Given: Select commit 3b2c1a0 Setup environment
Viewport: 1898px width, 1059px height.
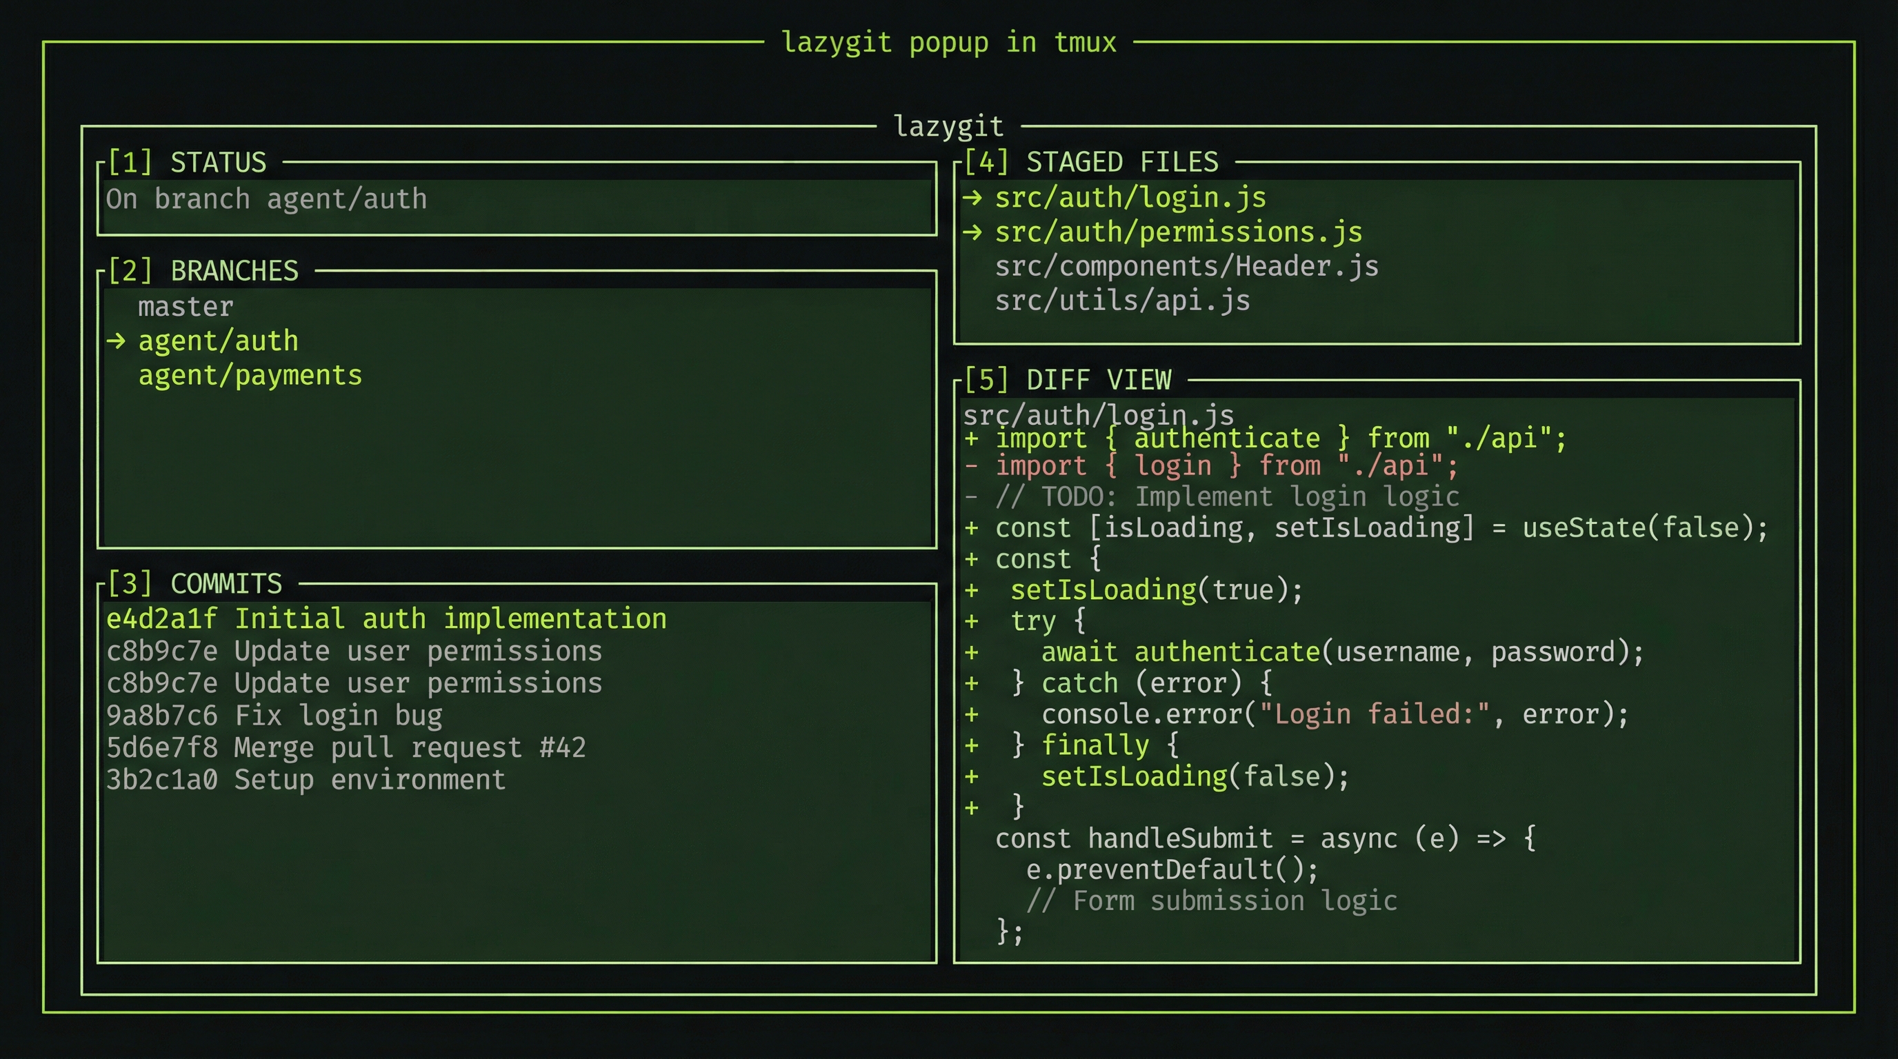Looking at the screenshot, I should coord(306,779).
